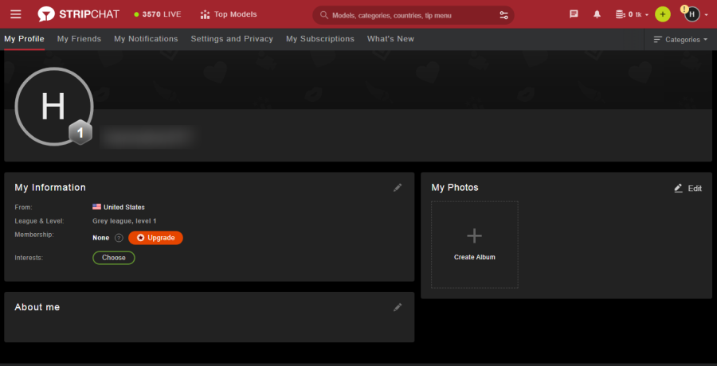Open the Settings and Privacy tab

click(x=232, y=39)
